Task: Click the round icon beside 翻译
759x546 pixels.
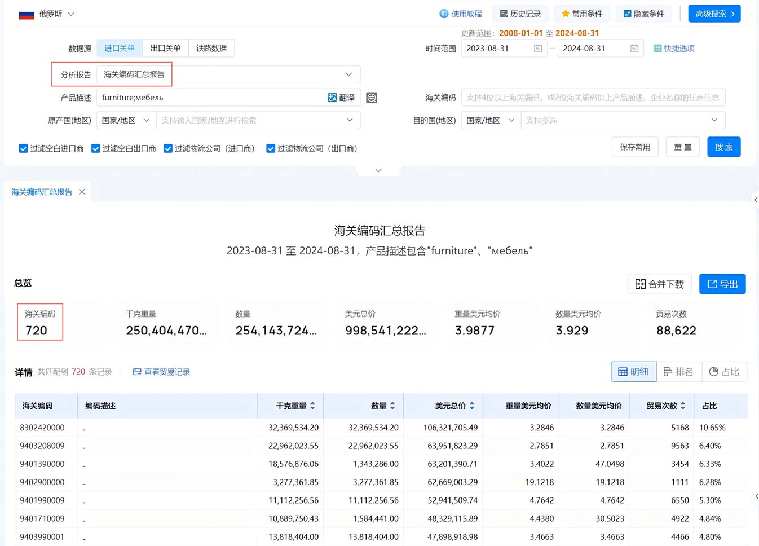Action: point(372,98)
